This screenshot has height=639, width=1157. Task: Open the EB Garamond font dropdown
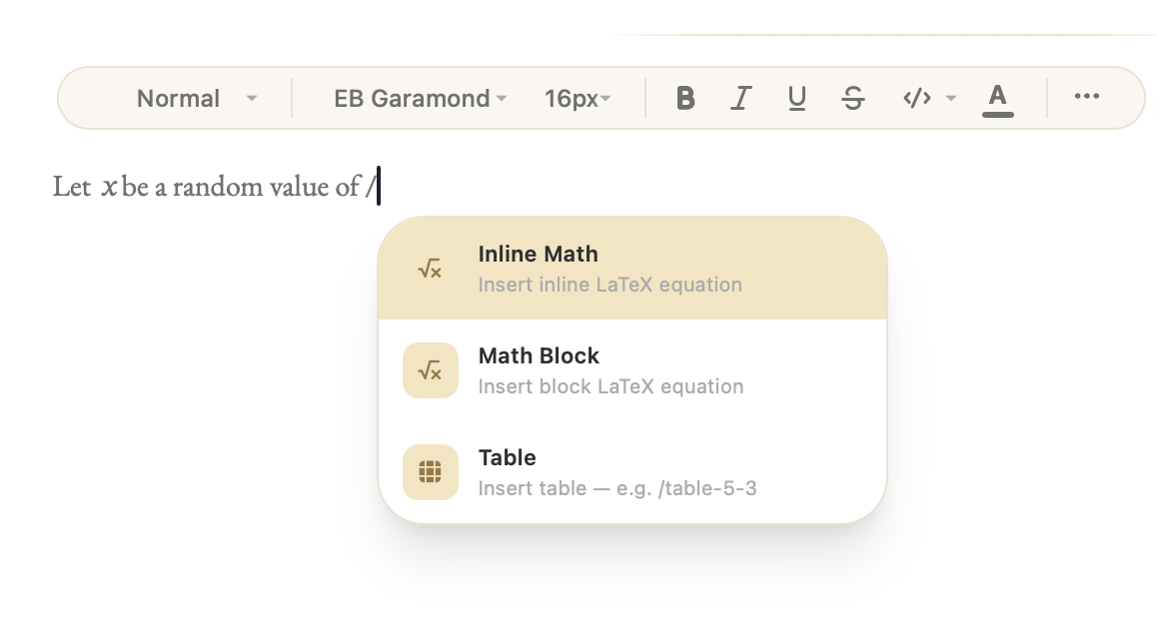421,99
